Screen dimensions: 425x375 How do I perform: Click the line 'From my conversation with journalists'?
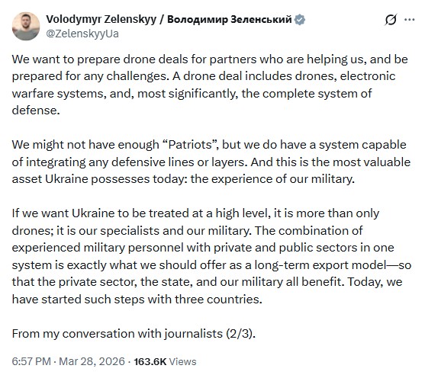pos(134,334)
